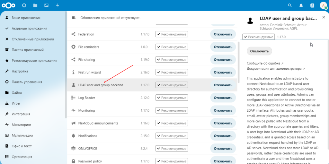Viewport: 329px width, 164px height.
Task: Open the Files folder icon in top bar
Action: tap(35, 5)
